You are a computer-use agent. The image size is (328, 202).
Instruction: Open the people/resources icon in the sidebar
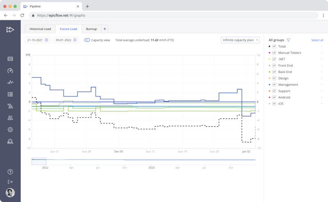click(x=10, y=118)
